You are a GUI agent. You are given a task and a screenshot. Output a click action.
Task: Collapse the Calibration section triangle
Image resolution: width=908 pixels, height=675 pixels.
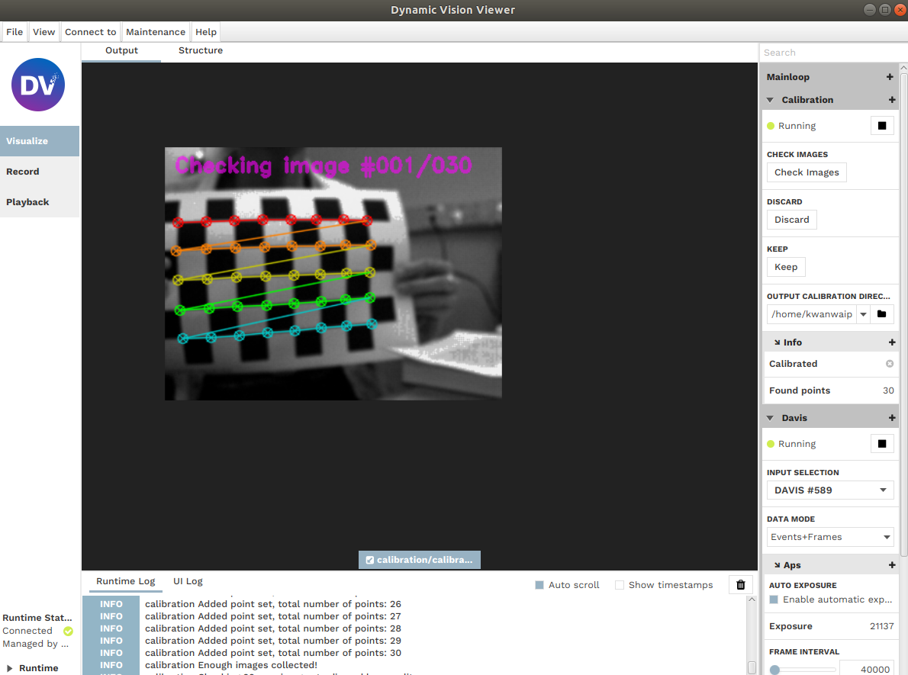(x=770, y=100)
